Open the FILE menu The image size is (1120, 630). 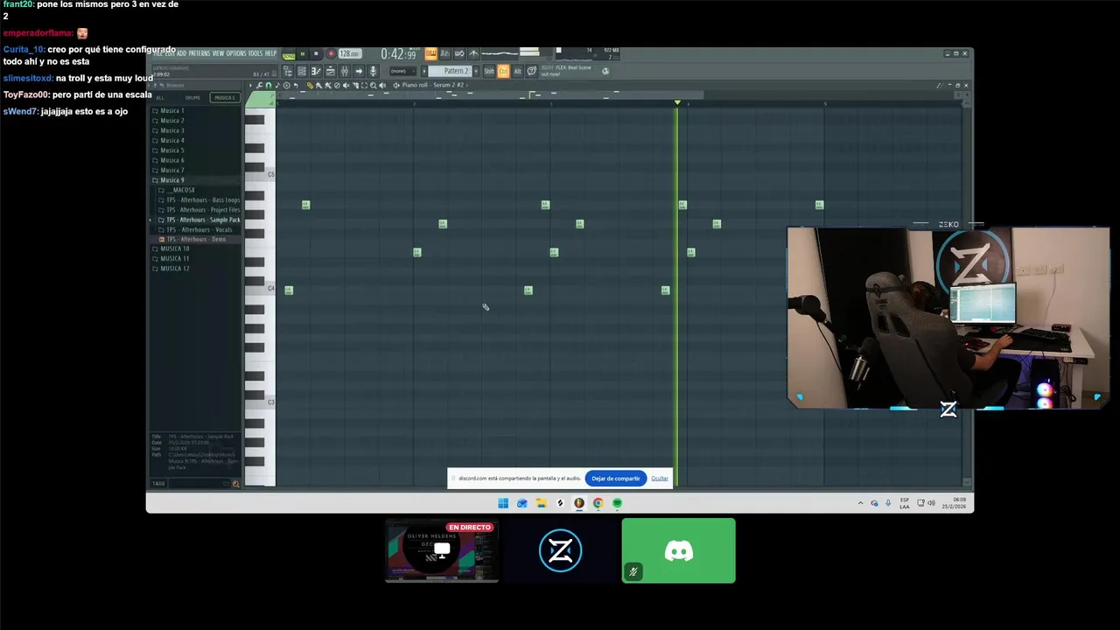point(158,53)
